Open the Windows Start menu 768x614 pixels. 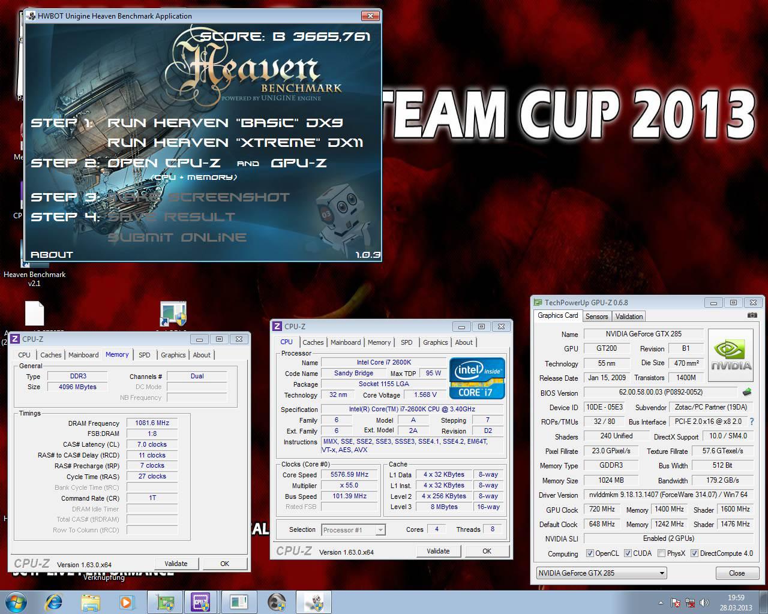[x=15, y=602]
